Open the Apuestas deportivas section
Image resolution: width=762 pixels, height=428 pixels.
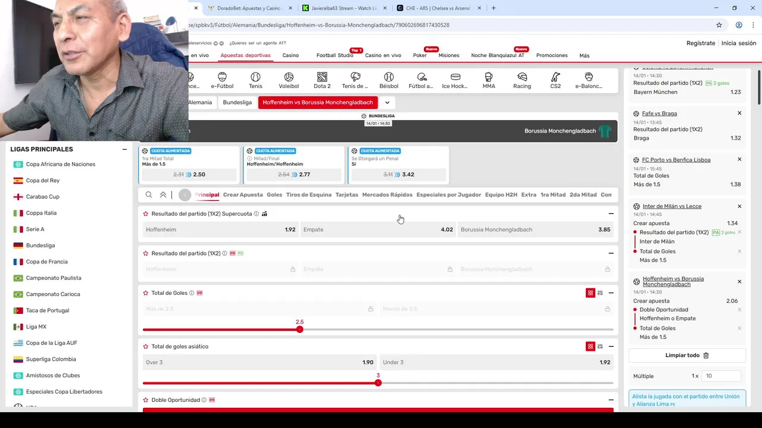coord(245,55)
